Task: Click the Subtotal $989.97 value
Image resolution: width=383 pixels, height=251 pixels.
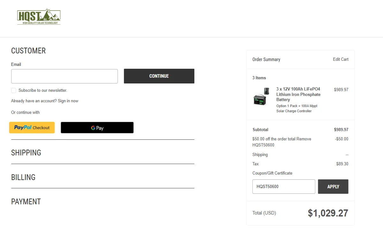Action: (x=341, y=130)
